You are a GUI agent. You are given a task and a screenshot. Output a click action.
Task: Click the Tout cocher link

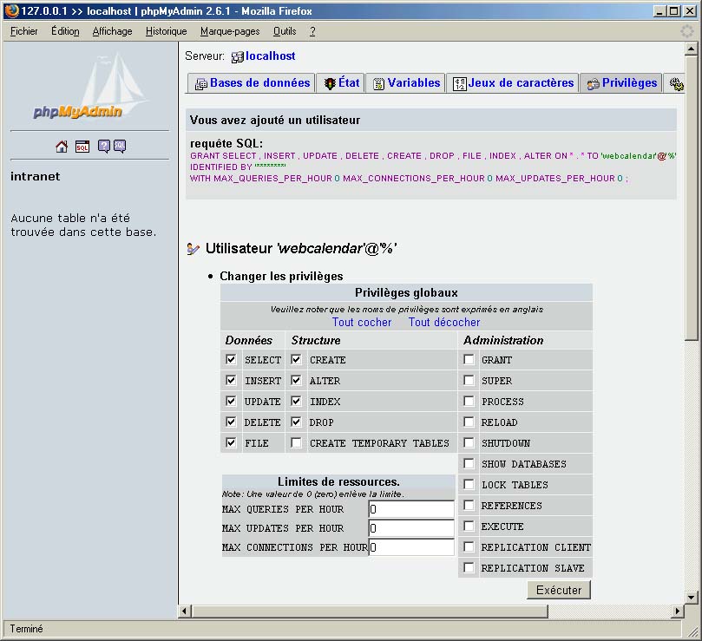click(x=362, y=323)
